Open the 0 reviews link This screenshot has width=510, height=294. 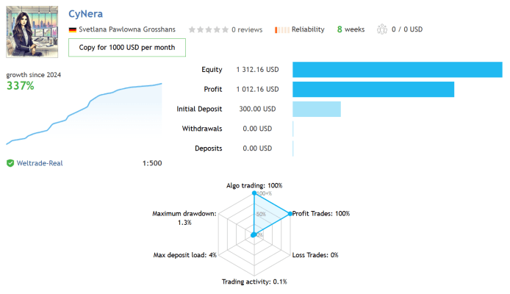pos(247,30)
